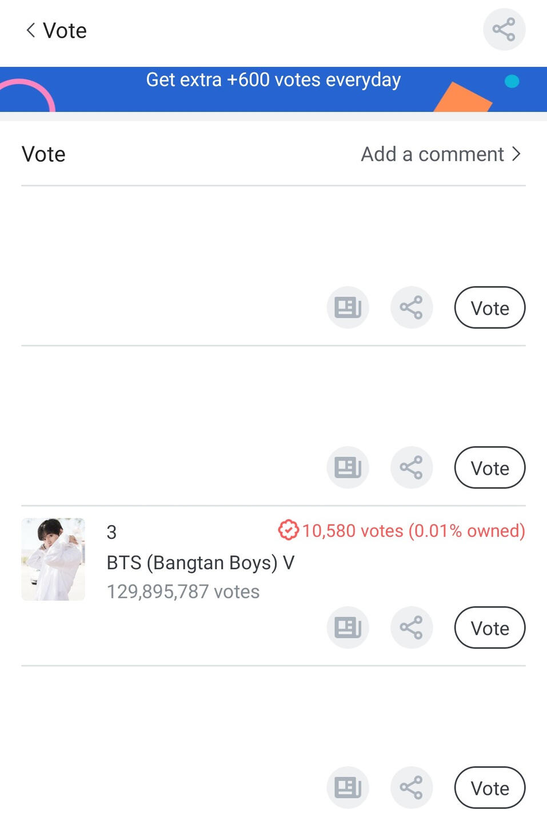
Task: Share the first candidate row
Action: [411, 307]
